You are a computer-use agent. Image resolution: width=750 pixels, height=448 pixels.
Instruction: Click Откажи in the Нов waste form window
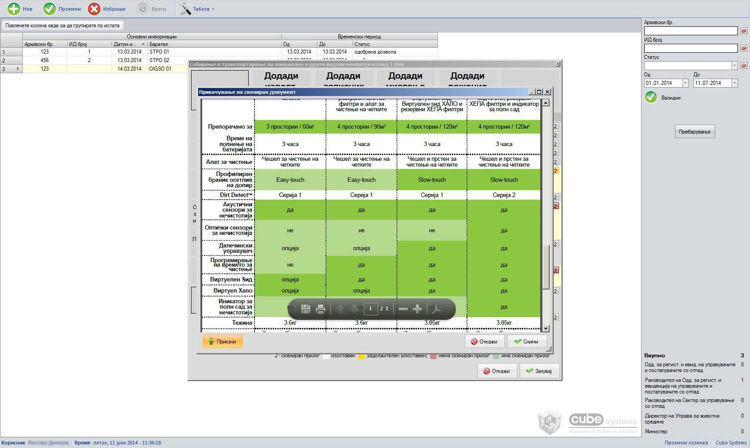coord(497,371)
